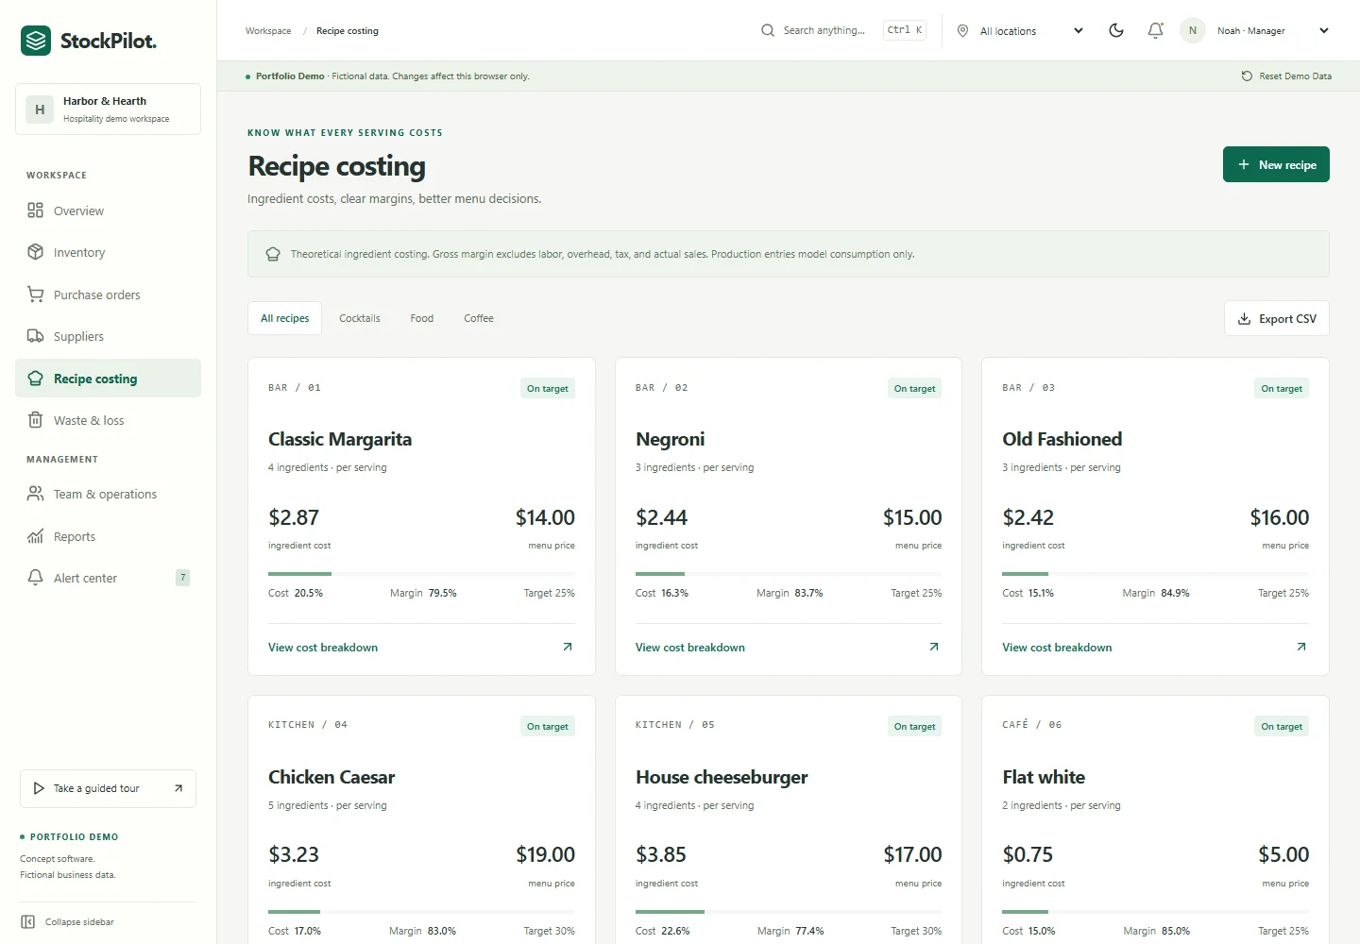Image resolution: width=1360 pixels, height=944 pixels.
Task: Click the search magnifier icon
Action: tap(768, 30)
